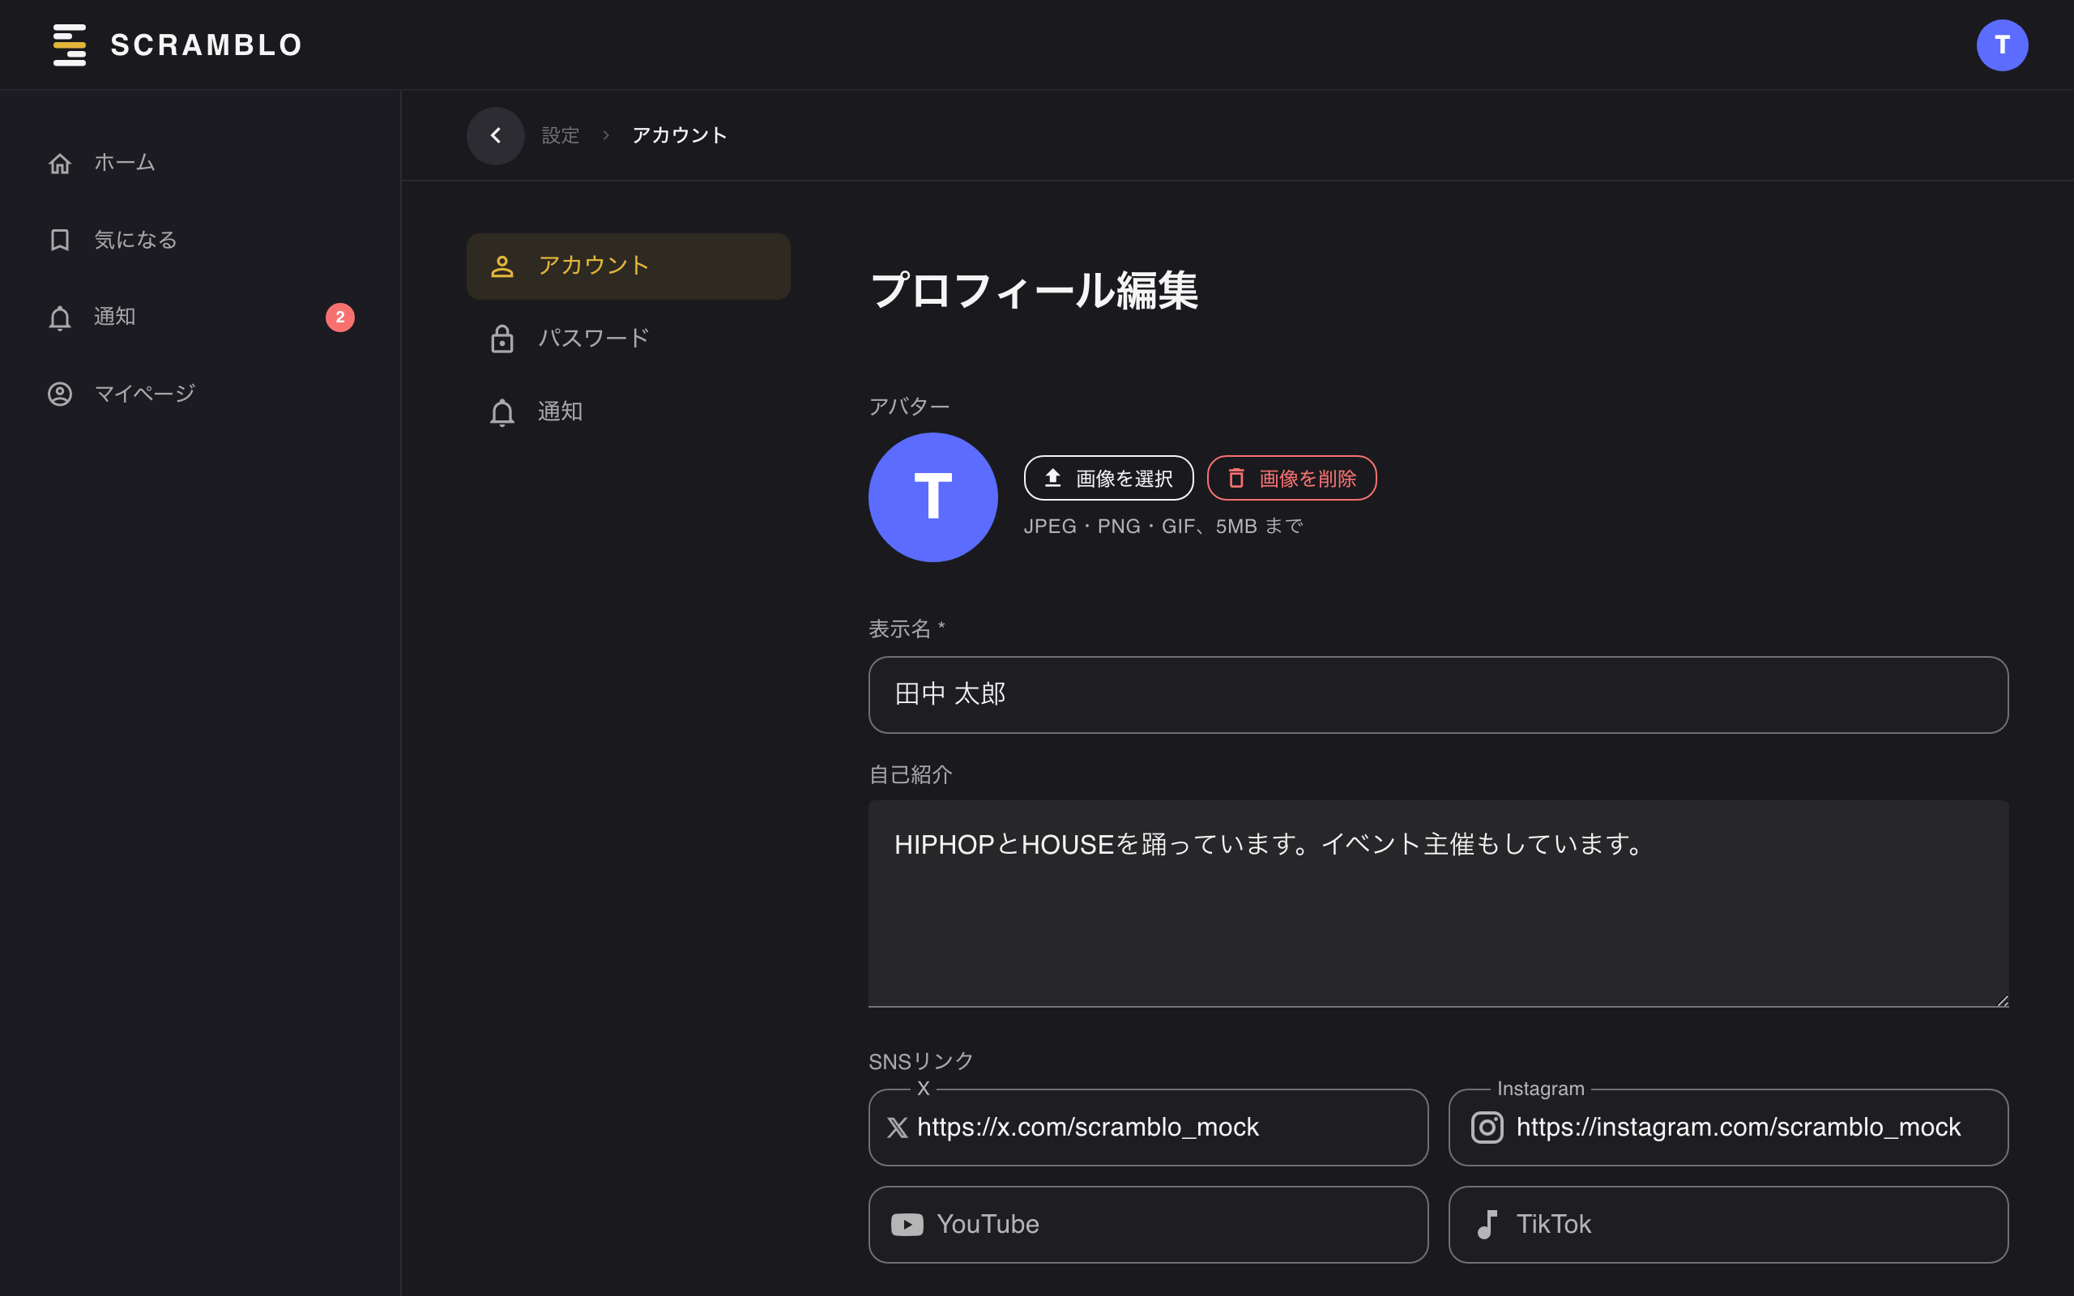Click the bell icon in settings menu

coord(502,412)
